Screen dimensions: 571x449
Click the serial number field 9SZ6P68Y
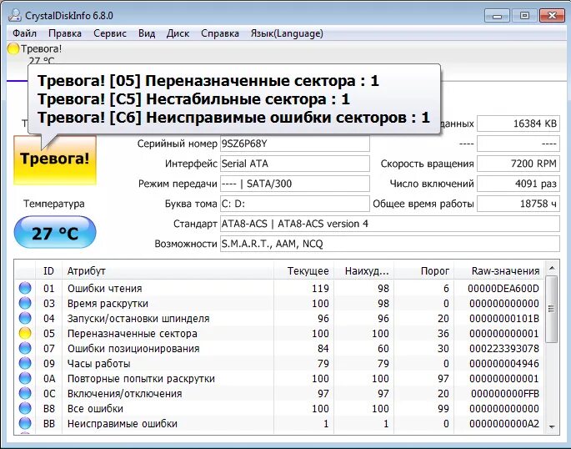pyautogui.click(x=294, y=144)
